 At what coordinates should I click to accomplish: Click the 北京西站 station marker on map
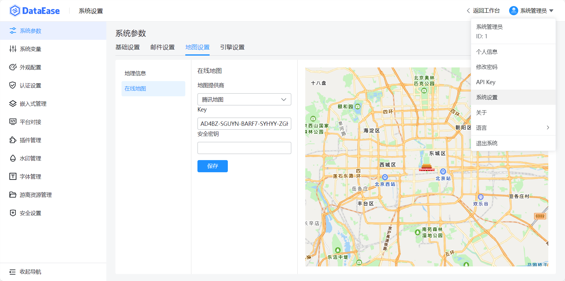pyautogui.click(x=385, y=177)
